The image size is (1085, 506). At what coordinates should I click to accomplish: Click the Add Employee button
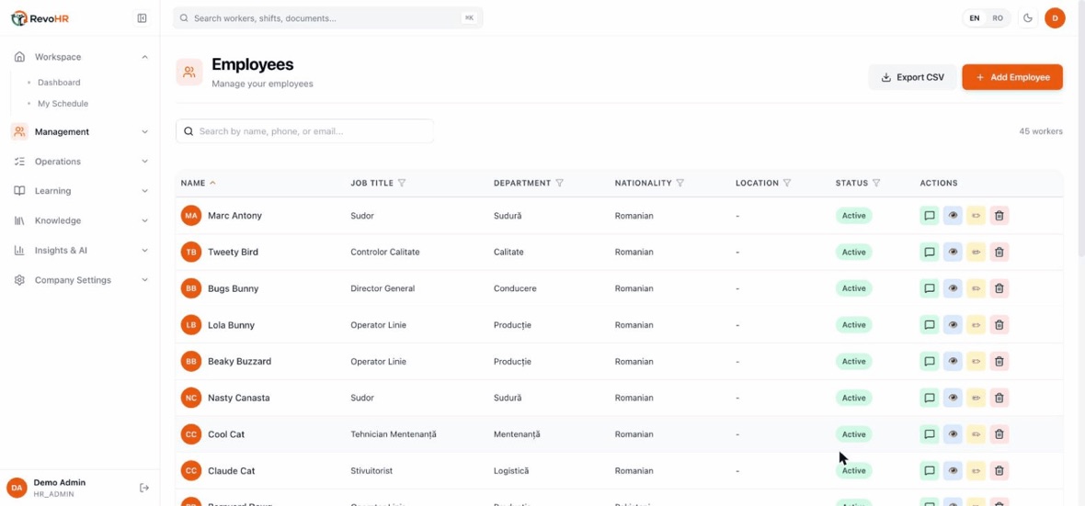pos(1012,77)
